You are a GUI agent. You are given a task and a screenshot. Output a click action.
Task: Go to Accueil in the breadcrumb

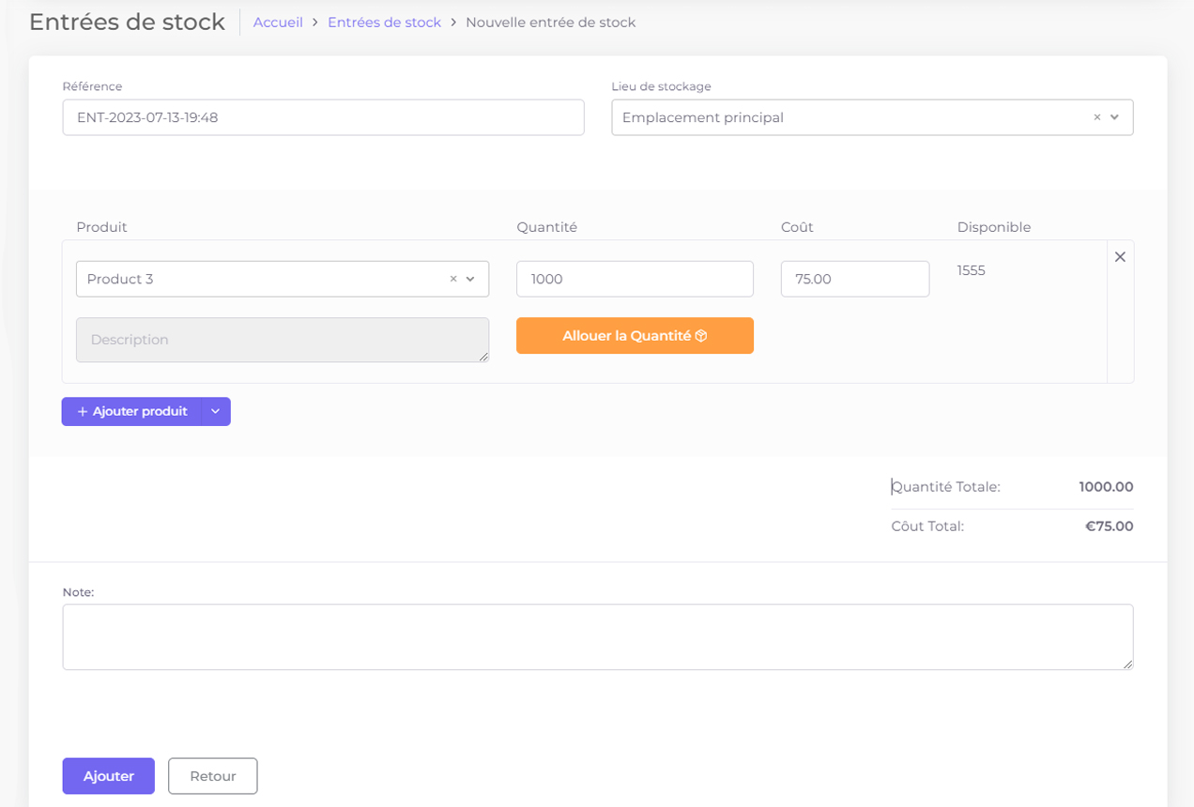(x=278, y=23)
